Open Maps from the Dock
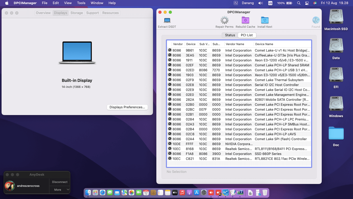This screenshot has height=199, width=353. coord(124,193)
